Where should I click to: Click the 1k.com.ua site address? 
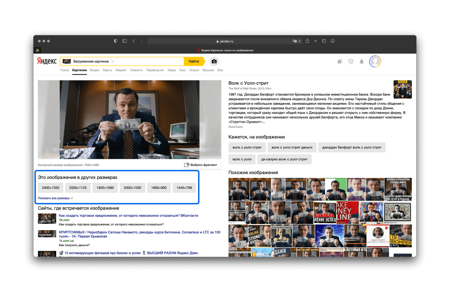[66, 241]
